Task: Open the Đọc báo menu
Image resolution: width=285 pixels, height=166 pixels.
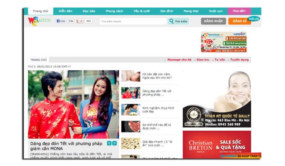Action: click(89, 11)
